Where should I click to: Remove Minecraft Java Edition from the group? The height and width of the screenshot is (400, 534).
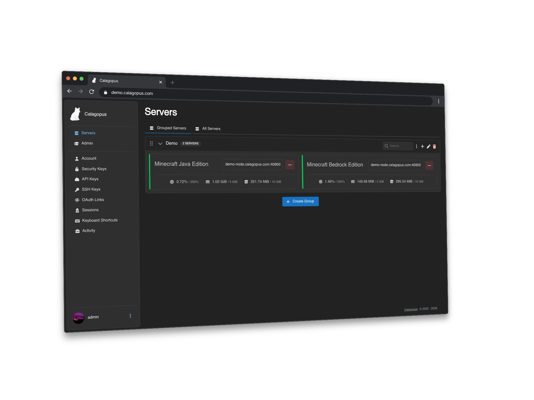(290, 165)
